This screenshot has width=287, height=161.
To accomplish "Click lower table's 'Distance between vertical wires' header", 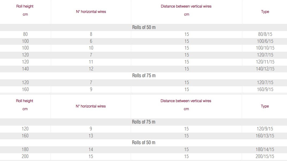I will point(186,101).
